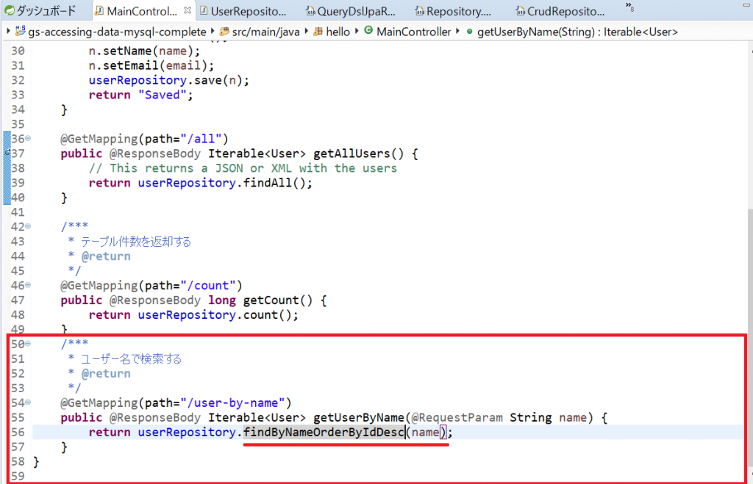Click the getUserByName method icon in breadcrumb
The image size is (753, 484).
coord(468,32)
